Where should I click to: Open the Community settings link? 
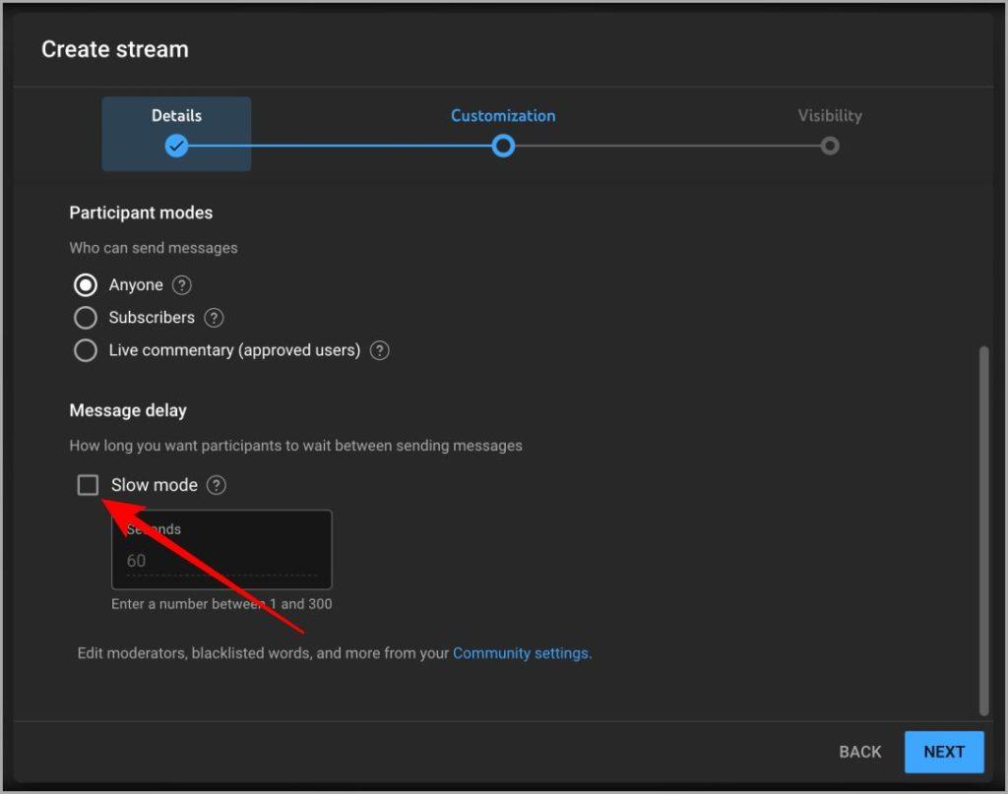521,654
